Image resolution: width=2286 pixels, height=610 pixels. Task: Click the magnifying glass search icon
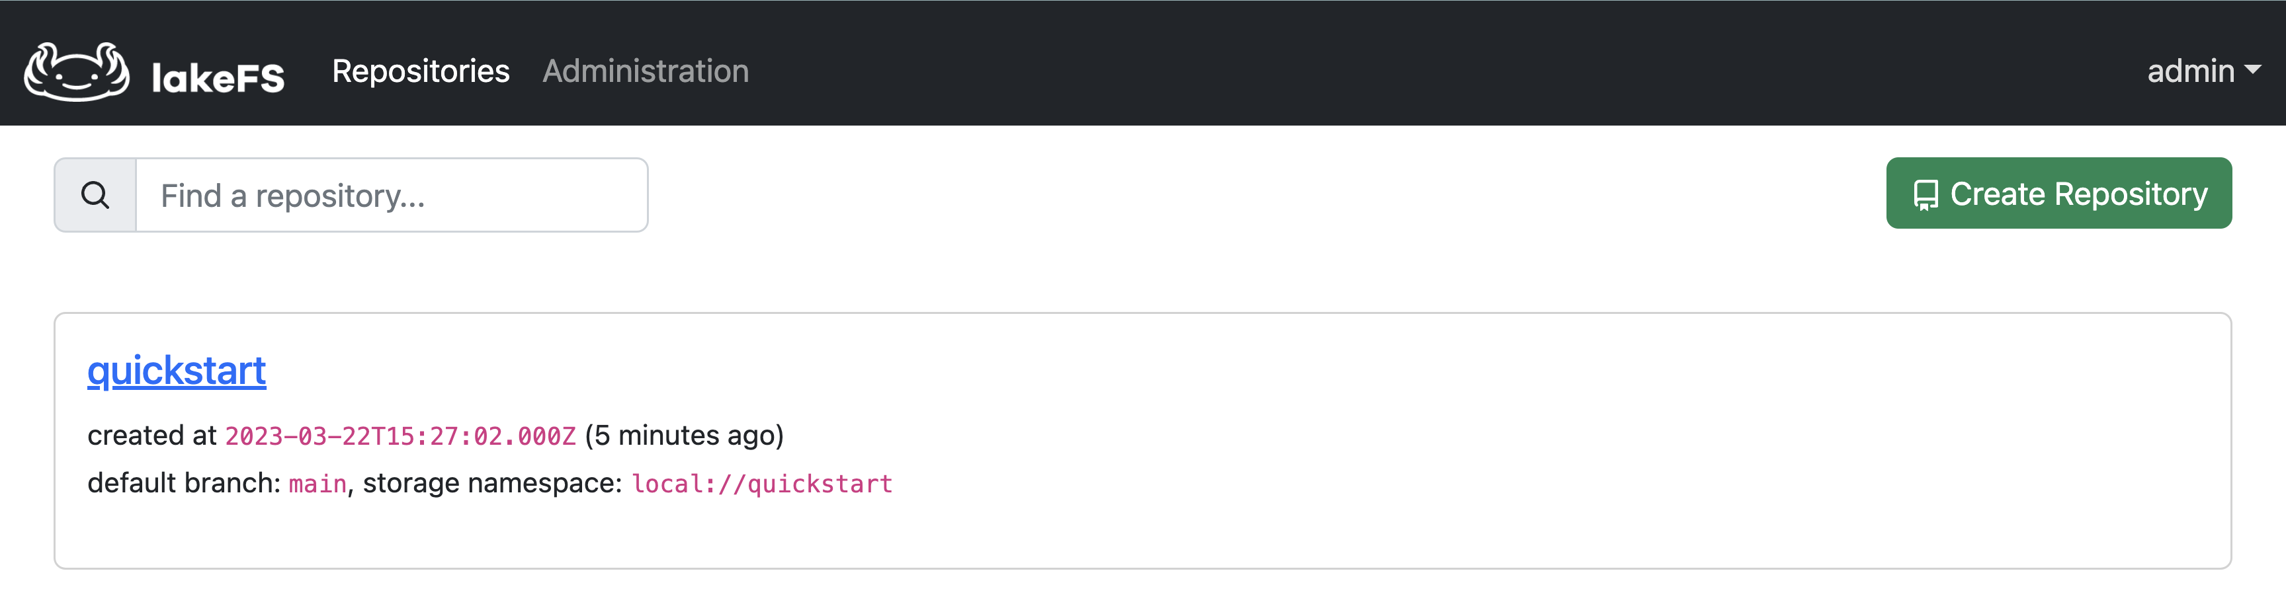tap(95, 195)
